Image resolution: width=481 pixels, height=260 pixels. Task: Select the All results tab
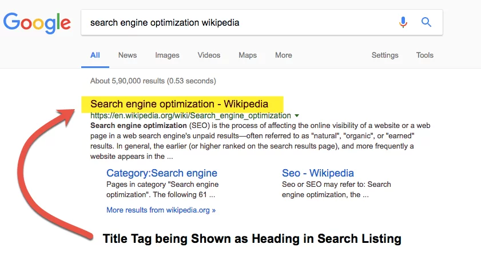coord(95,55)
